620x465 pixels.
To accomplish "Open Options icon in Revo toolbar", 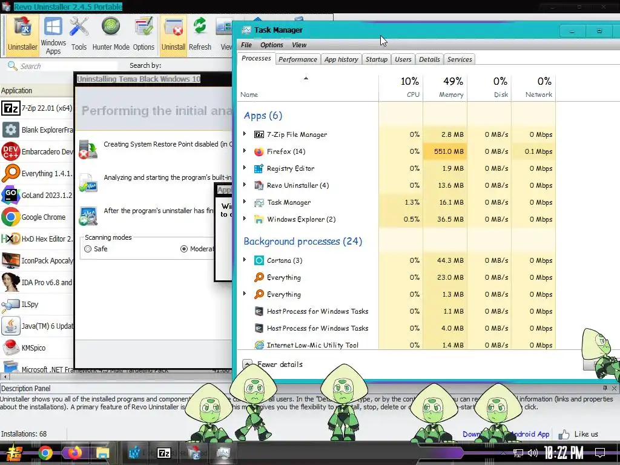I will pos(143,35).
